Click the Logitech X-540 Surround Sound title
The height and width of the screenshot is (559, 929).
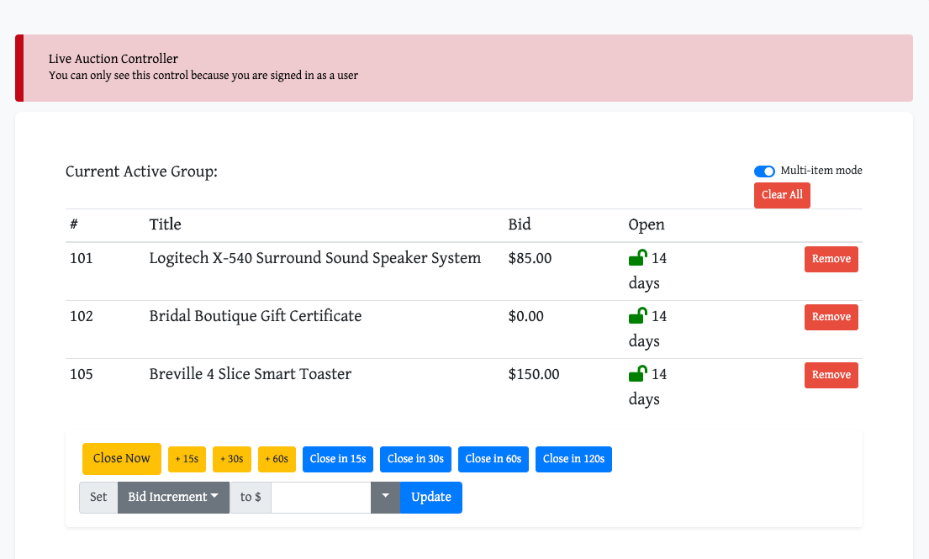[x=314, y=259]
